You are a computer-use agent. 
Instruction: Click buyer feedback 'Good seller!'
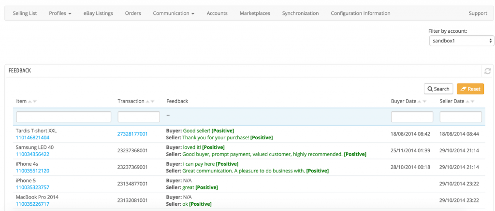197,131
